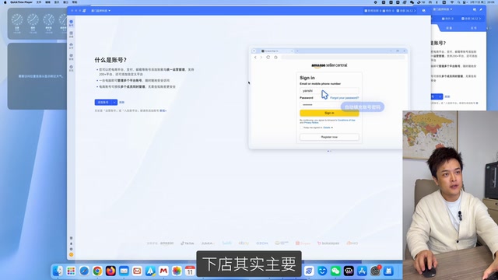Open the 文件 menu in the menu bar
Viewport: 498px width, 280px height.
(39, 2)
